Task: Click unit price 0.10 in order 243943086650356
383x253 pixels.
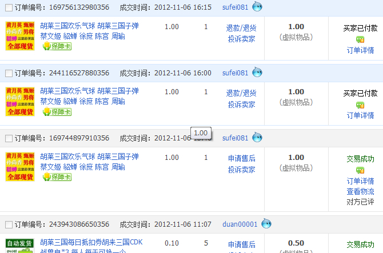Action: click(x=171, y=243)
